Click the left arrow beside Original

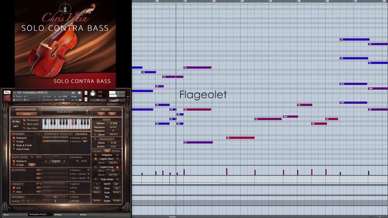pos(46,161)
